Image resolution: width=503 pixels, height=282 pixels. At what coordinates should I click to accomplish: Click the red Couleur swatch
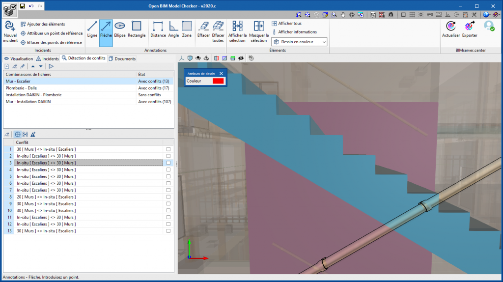coord(218,81)
